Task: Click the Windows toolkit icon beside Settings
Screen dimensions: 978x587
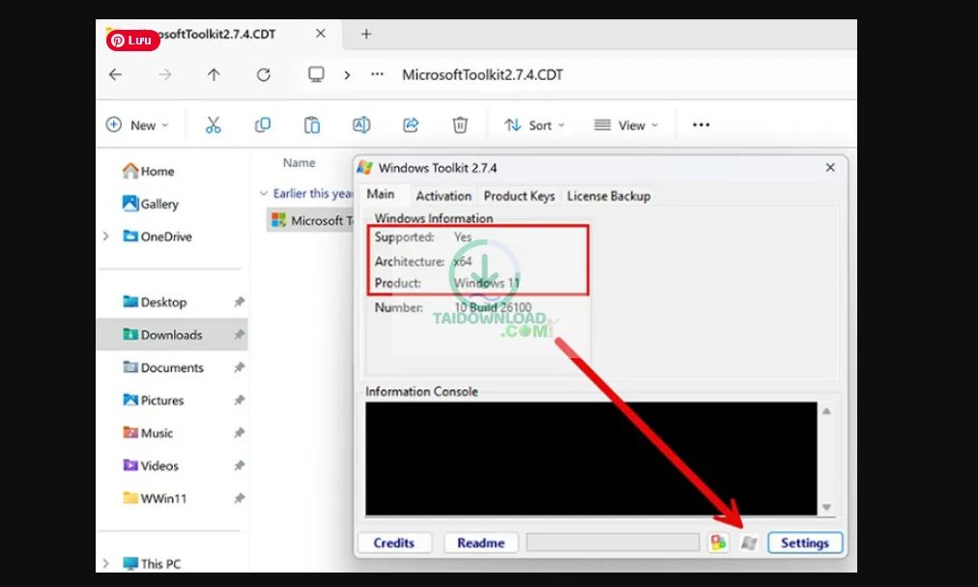Action: pyautogui.click(x=748, y=543)
